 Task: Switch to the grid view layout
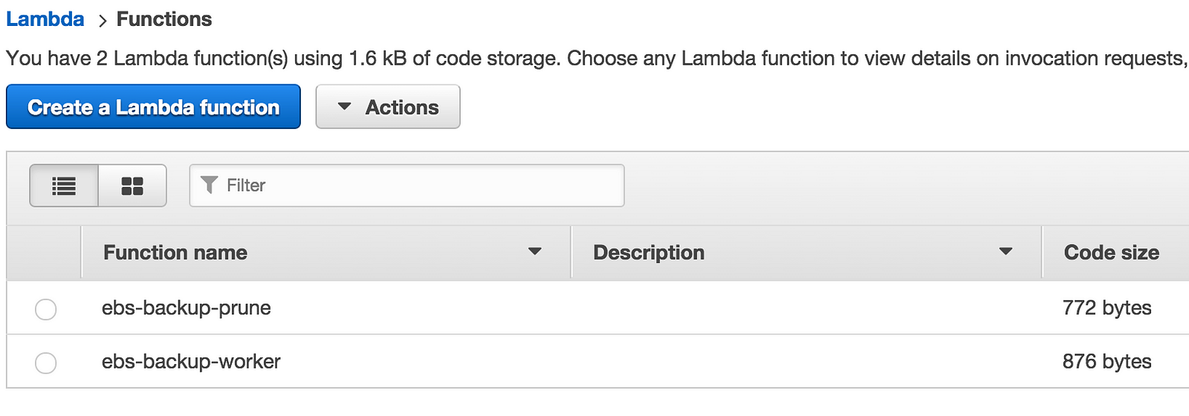[x=132, y=185]
